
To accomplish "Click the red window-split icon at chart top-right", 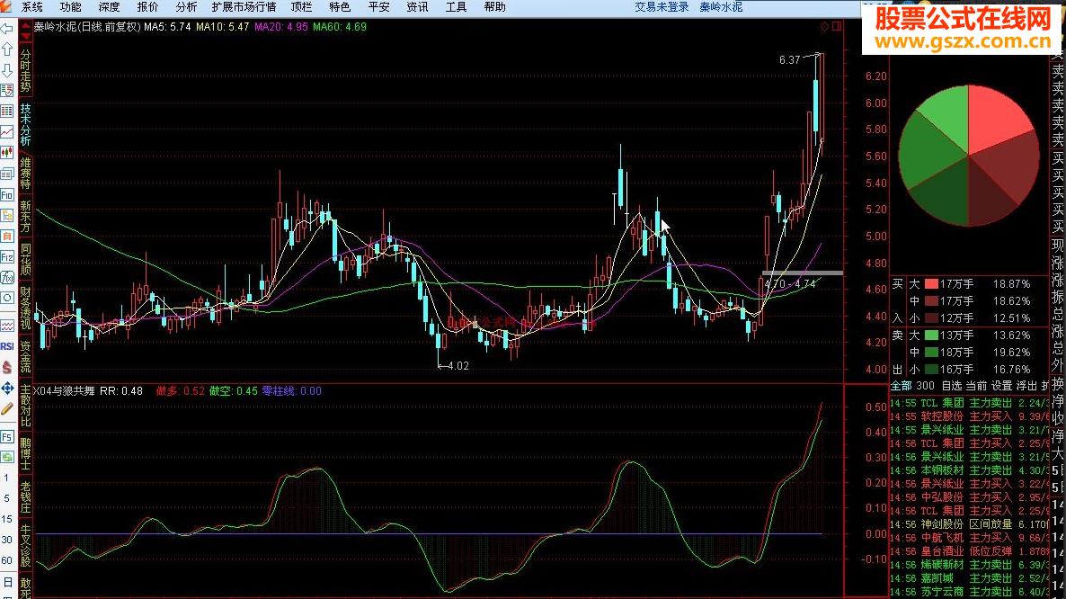I will point(837,26).
